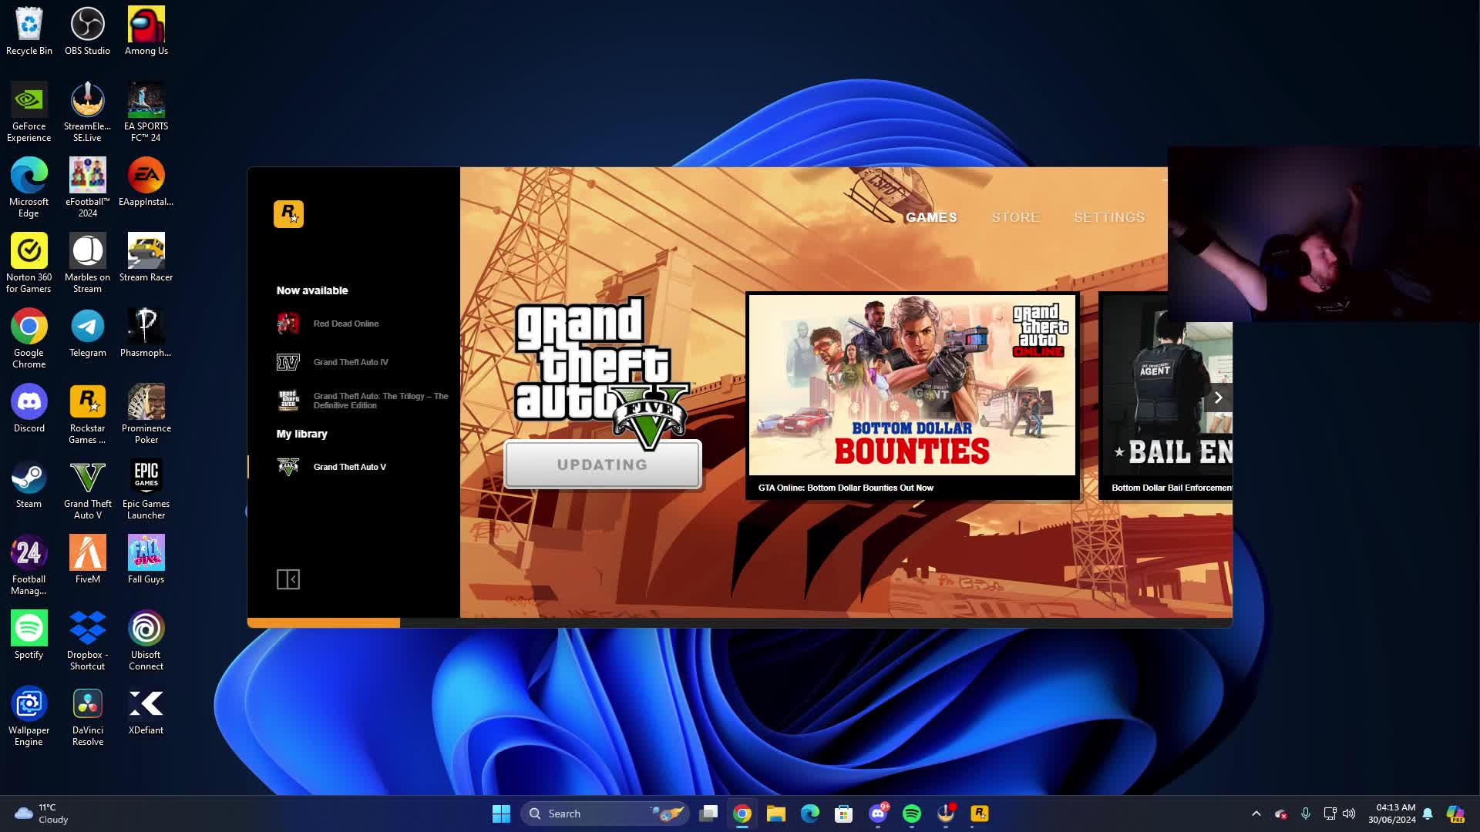Click the taskbar Search box
The width and height of the screenshot is (1480, 832).
(x=604, y=814)
